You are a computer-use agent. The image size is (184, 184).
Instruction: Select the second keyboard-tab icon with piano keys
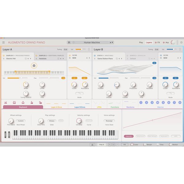tap(14, 102)
